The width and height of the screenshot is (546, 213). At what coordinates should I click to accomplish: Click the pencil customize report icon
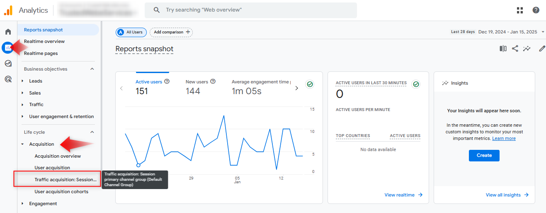(542, 49)
